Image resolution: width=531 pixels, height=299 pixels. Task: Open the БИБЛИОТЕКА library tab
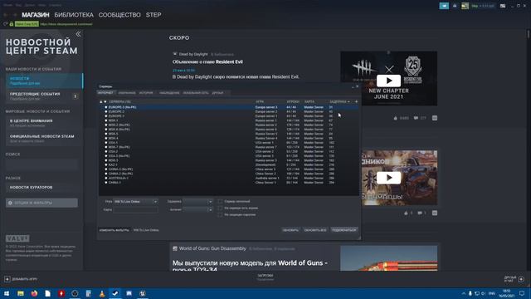(74, 15)
